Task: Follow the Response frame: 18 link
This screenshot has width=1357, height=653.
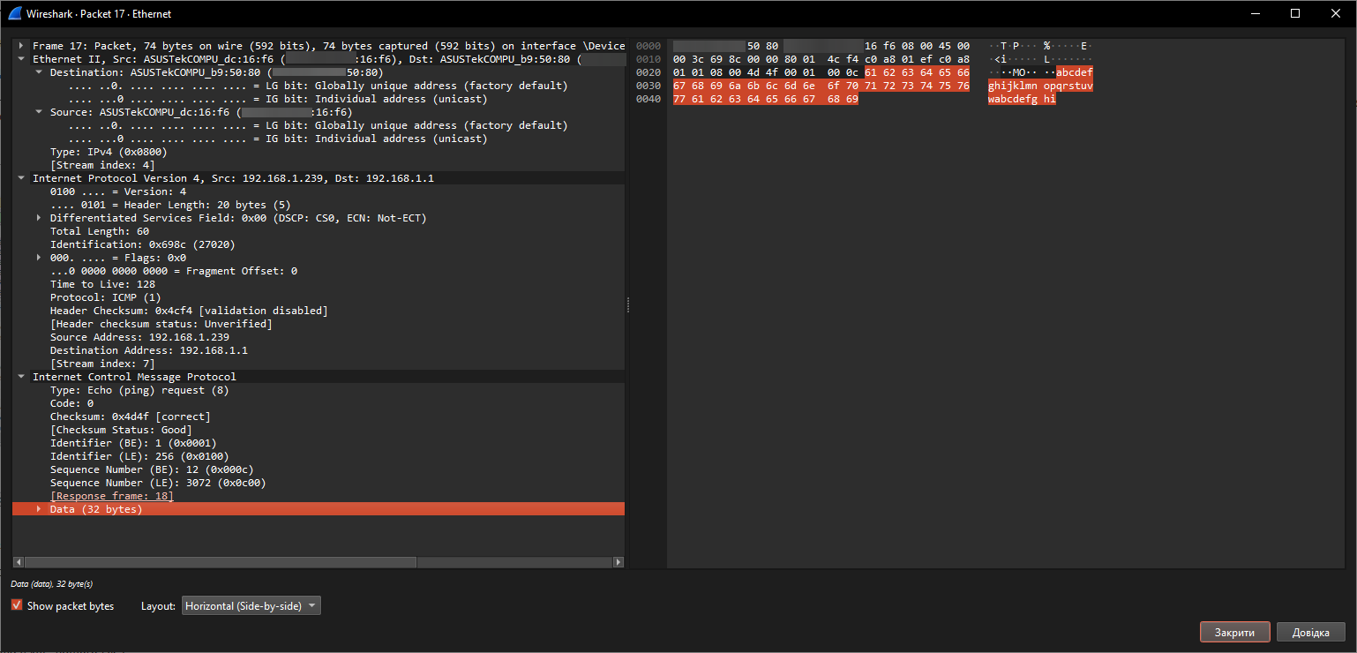Action: pos(112,496)
